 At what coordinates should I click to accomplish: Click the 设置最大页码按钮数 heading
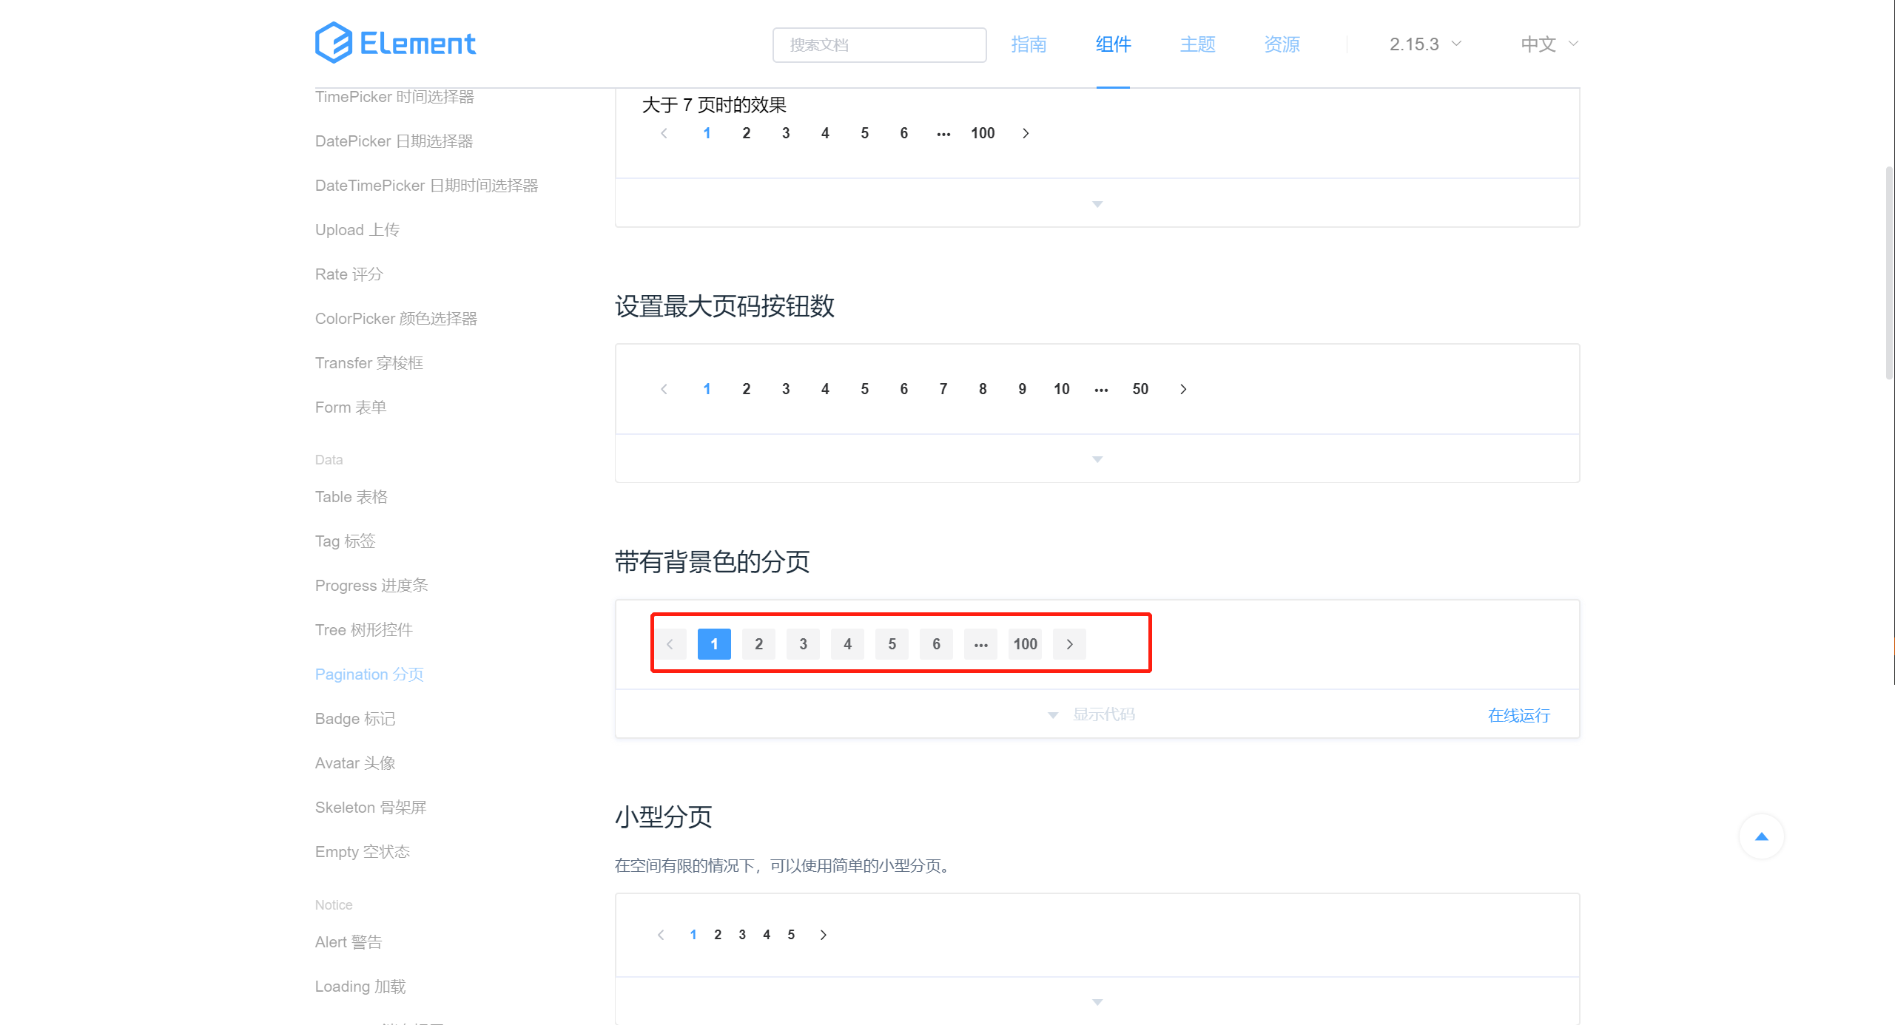point(724,306)
